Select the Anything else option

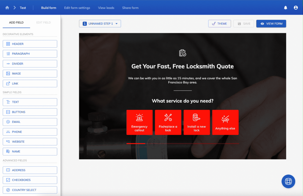coord(225,122)
